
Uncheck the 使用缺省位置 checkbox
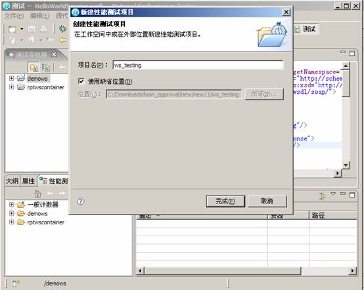tap(81, 81)
